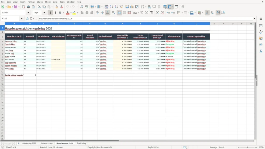Export directly as PDF icon
The image size is (265, 149).
point(24,7)
